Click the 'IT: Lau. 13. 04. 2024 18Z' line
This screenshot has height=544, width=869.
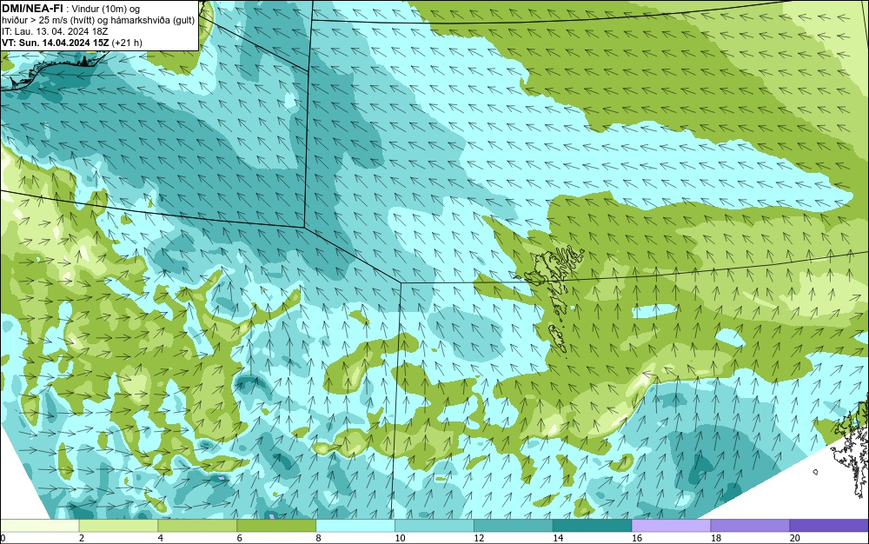click(55, 31)
